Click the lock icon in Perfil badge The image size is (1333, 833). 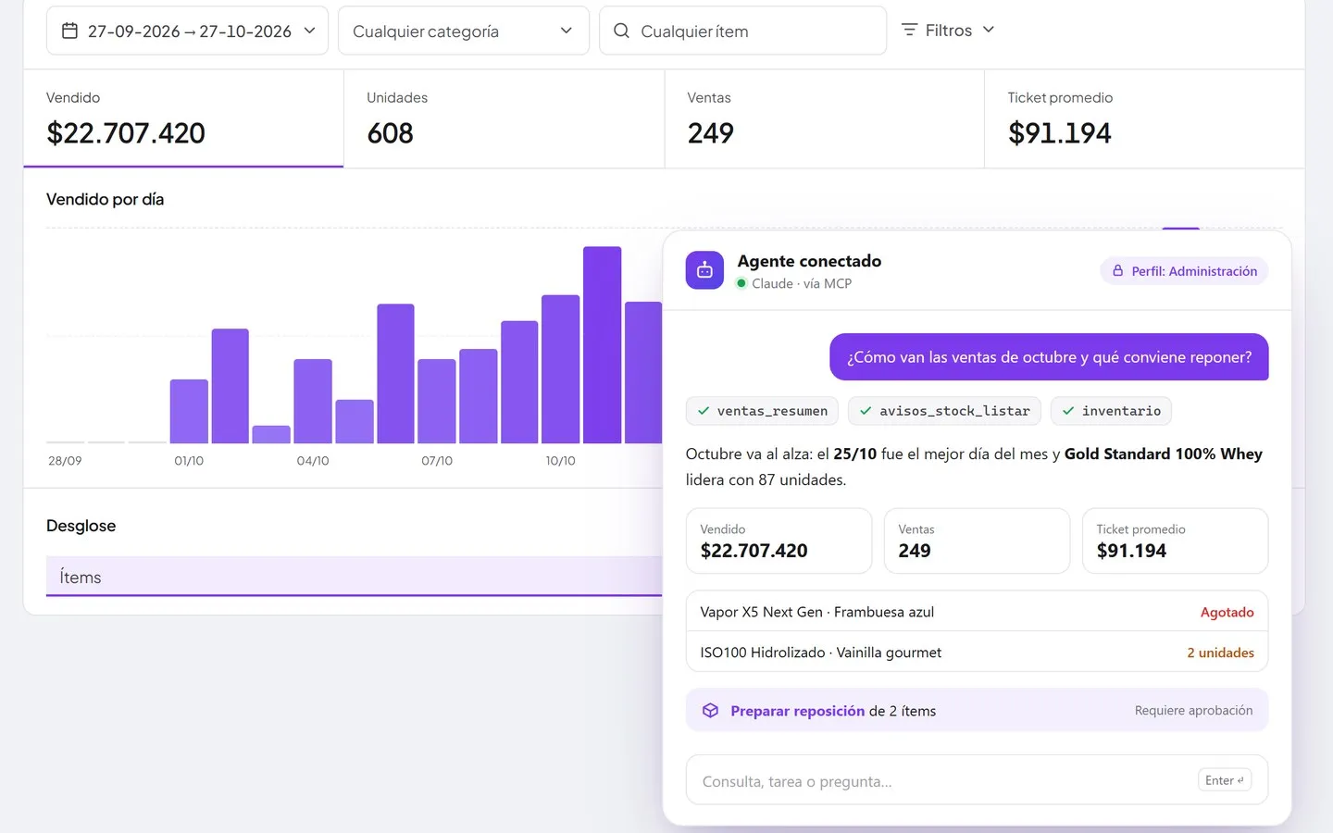1117,271
